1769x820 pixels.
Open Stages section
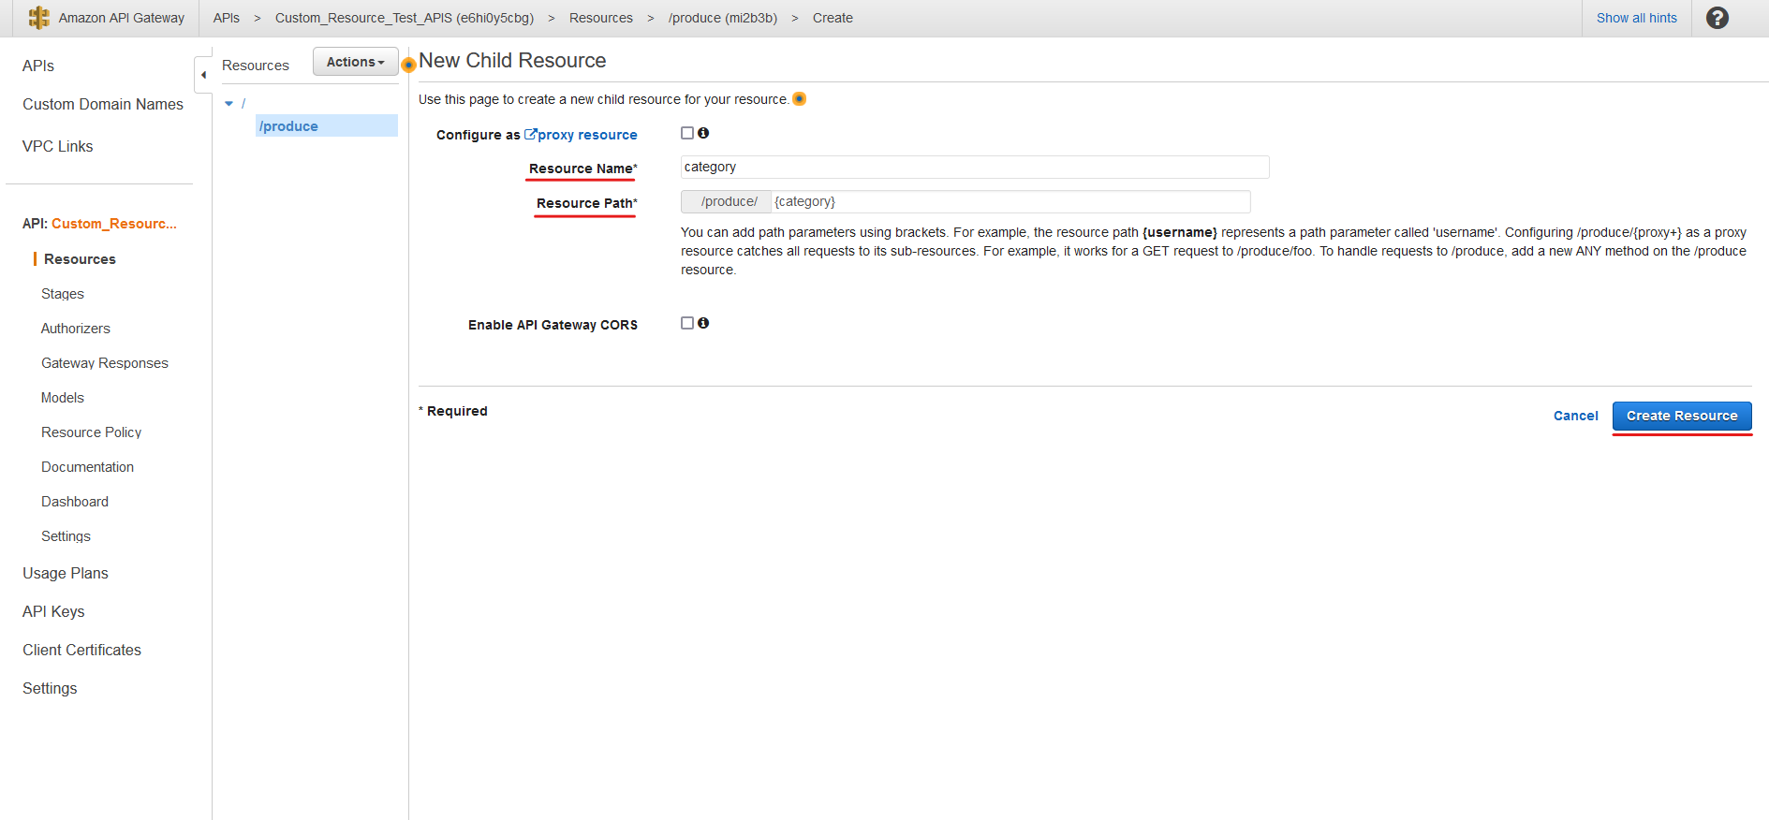tap(63, 294)
